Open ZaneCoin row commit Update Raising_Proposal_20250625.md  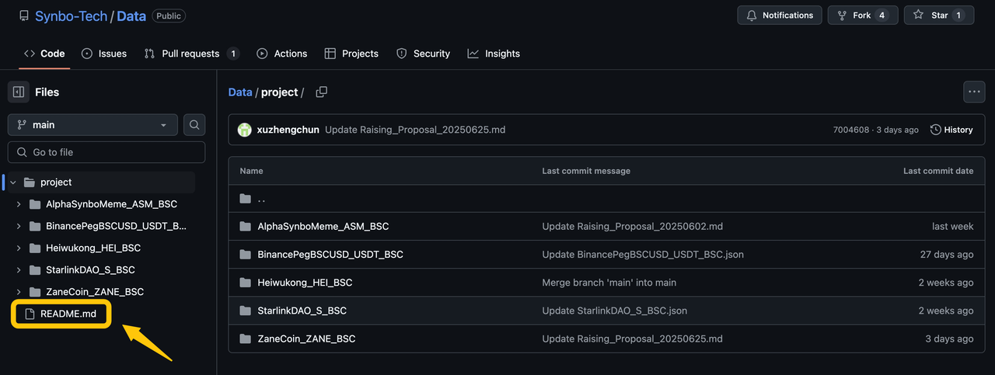click(633, 339)
